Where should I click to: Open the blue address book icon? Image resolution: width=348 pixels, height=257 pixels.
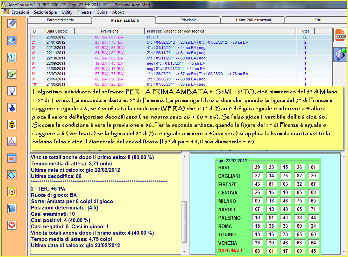click(x=12, y=208)
